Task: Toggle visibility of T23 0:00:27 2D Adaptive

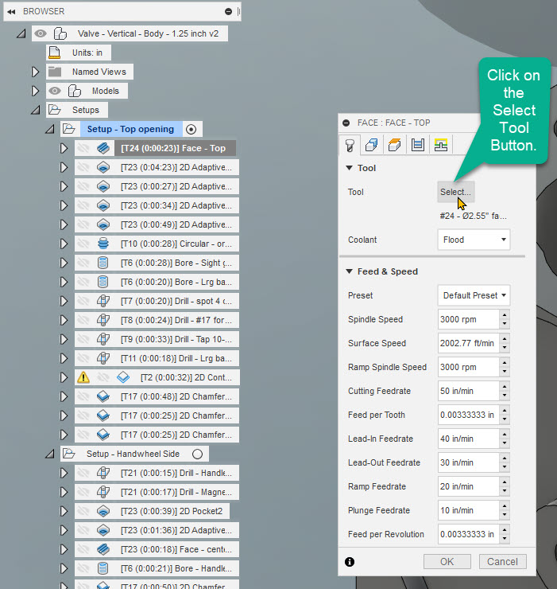Action: click(x=83, y=186)
